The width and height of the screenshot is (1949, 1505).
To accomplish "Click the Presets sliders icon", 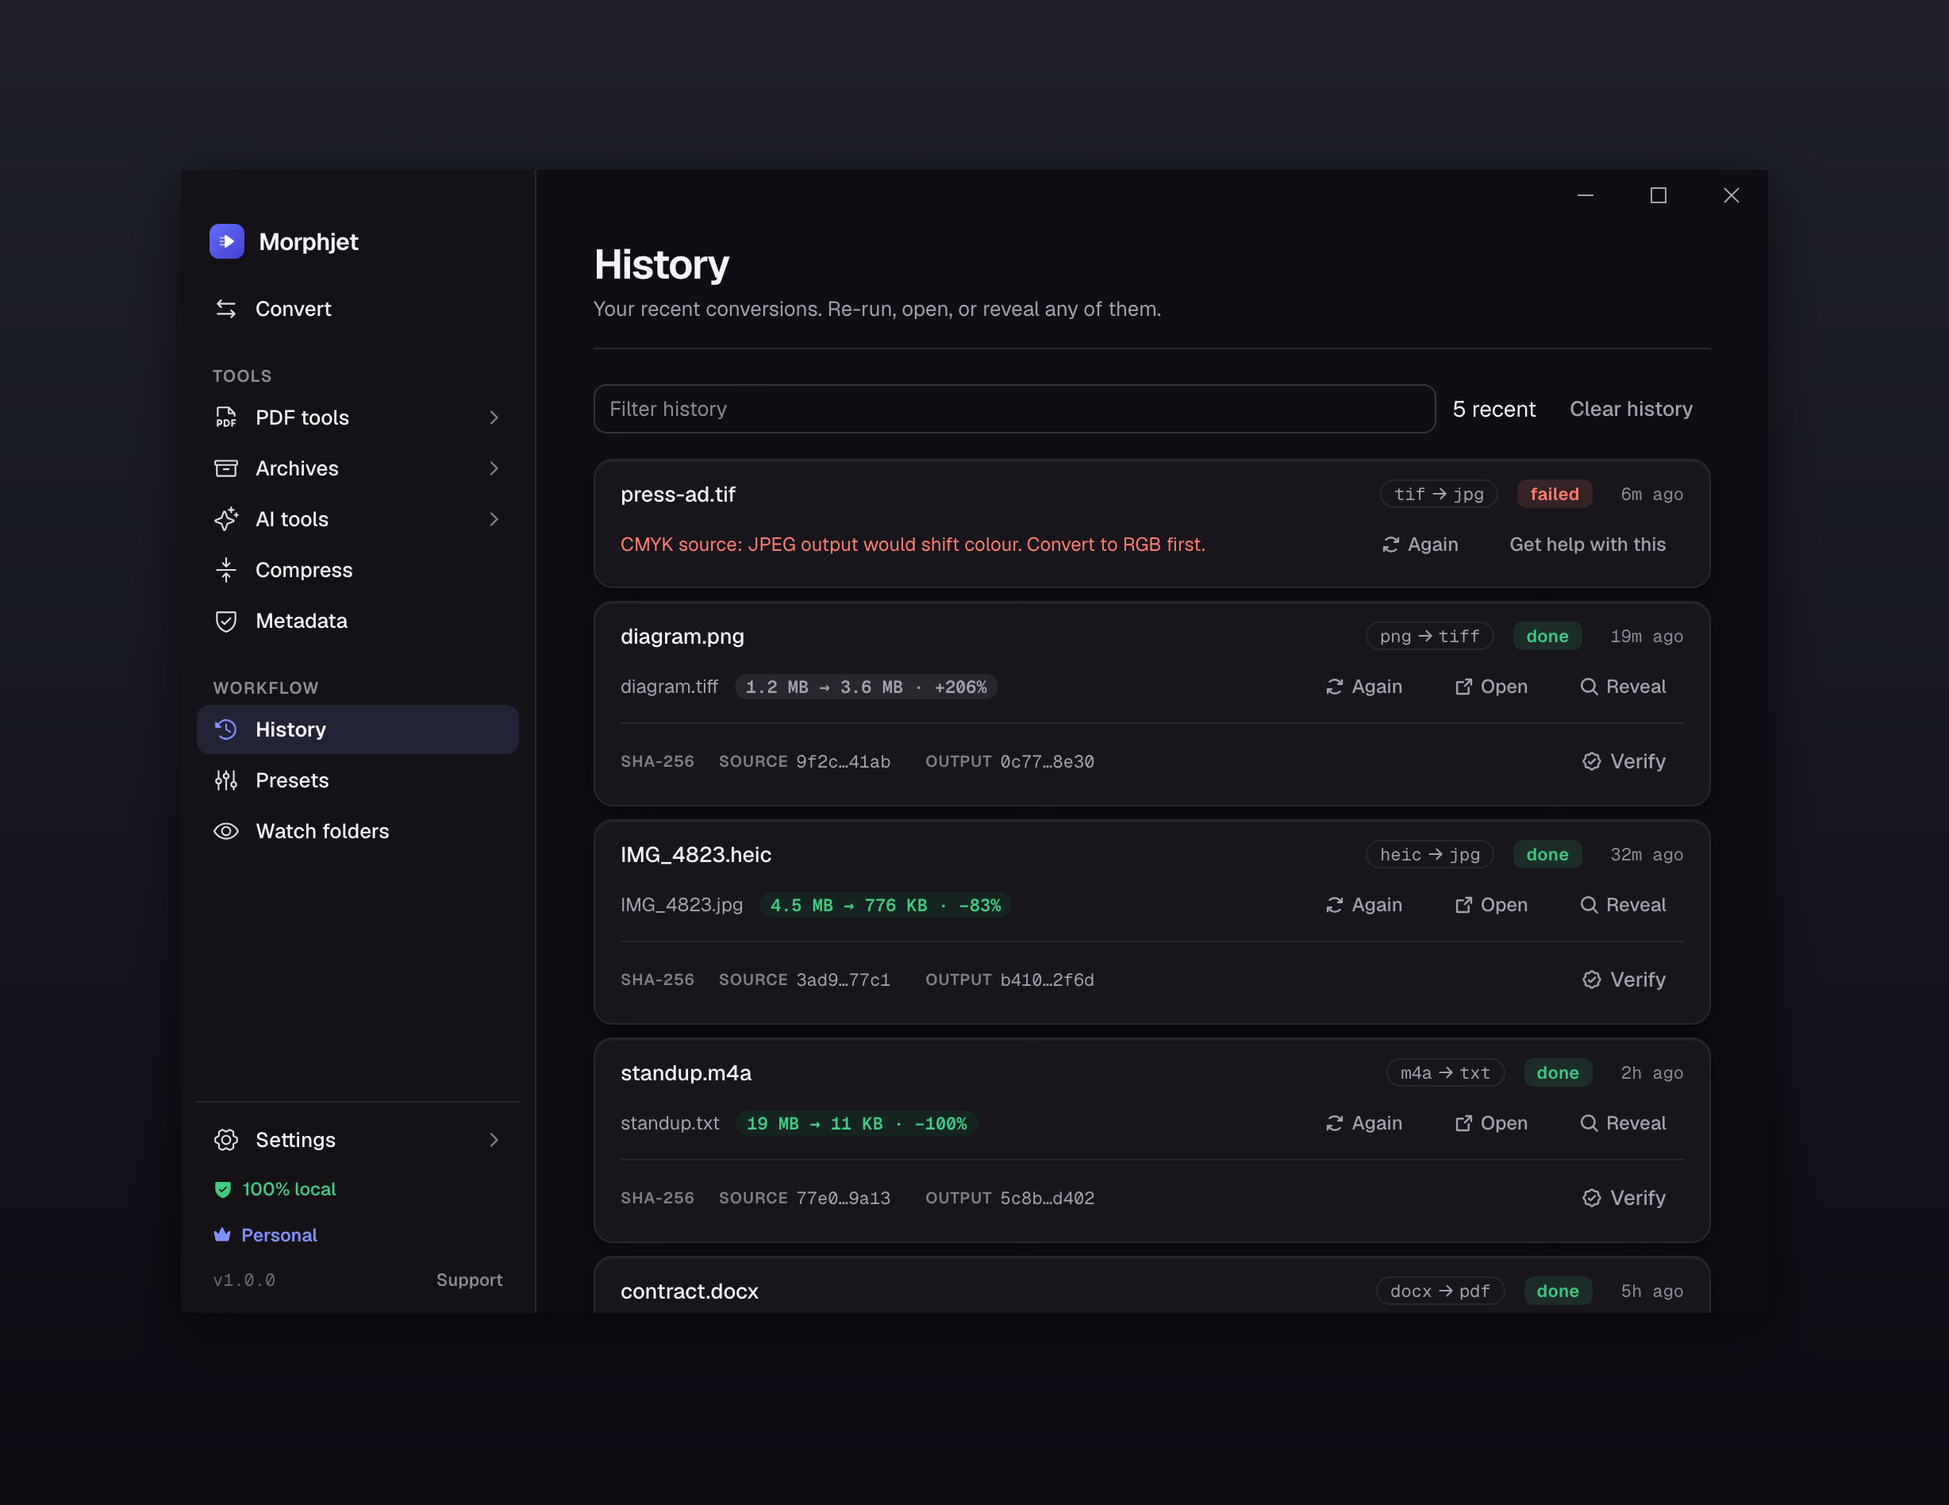I will (226, 780).
